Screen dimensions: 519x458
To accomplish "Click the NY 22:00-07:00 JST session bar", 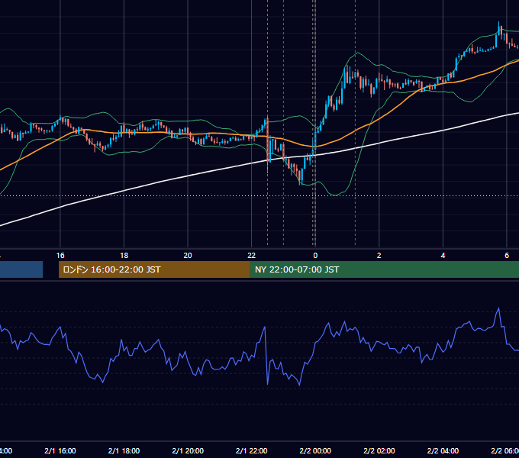I will point(384,269).
